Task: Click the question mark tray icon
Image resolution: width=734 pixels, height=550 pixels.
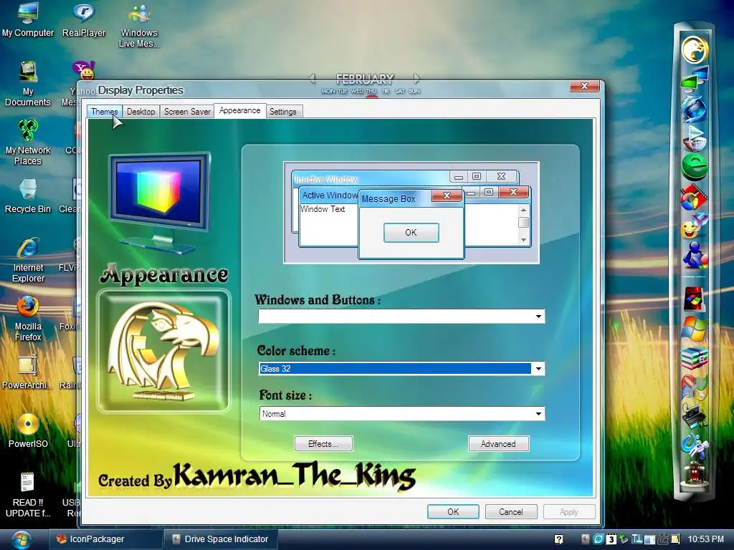Action: 558,539
